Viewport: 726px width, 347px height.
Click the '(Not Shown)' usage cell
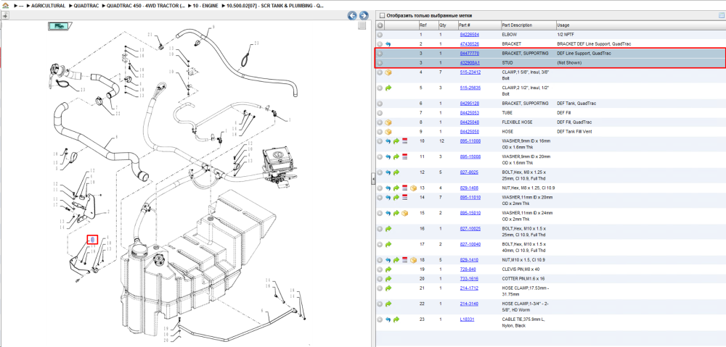pos(569,63)
